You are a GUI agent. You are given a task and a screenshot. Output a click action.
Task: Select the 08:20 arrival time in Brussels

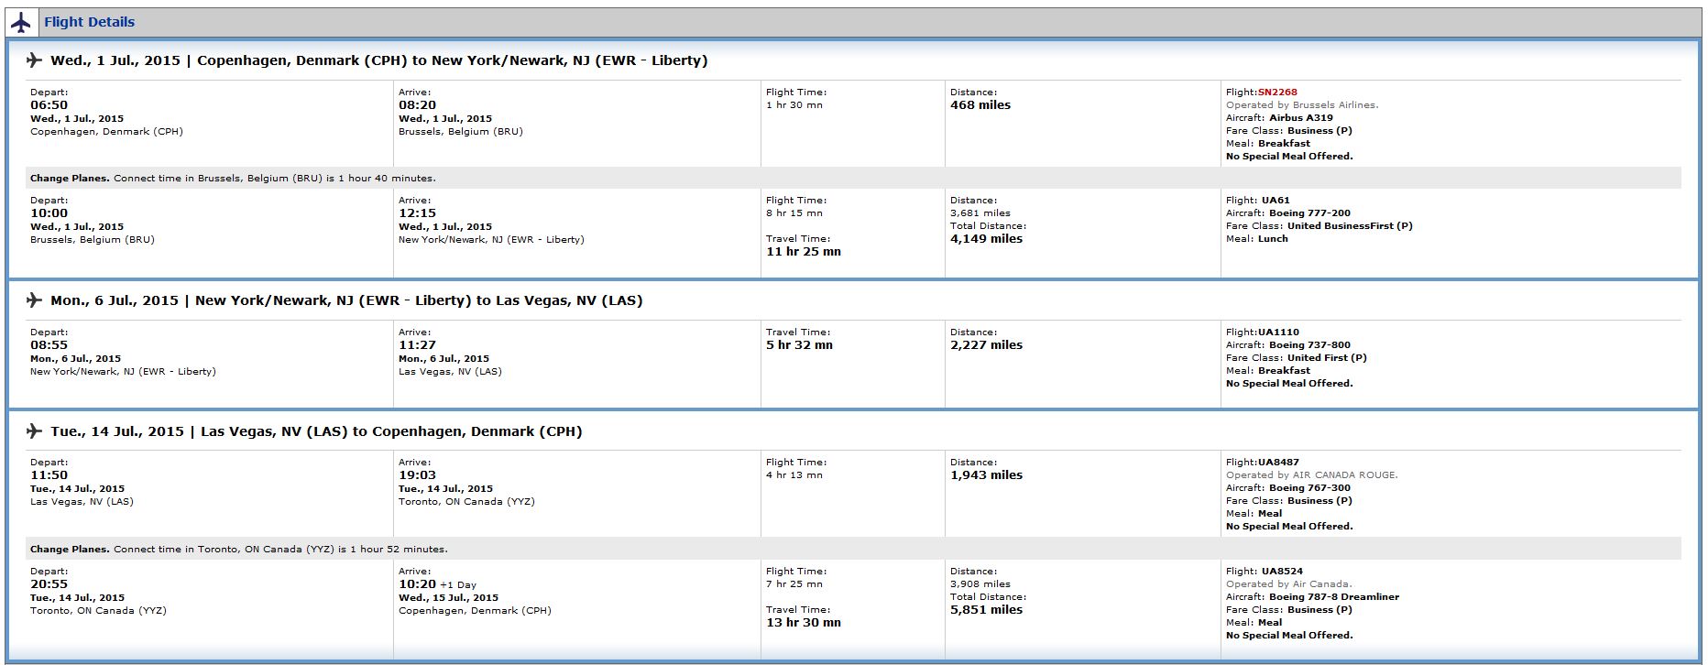[417, 105]
